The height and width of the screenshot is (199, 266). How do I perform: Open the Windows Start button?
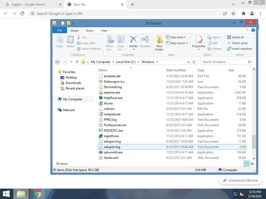coord(6,194)
